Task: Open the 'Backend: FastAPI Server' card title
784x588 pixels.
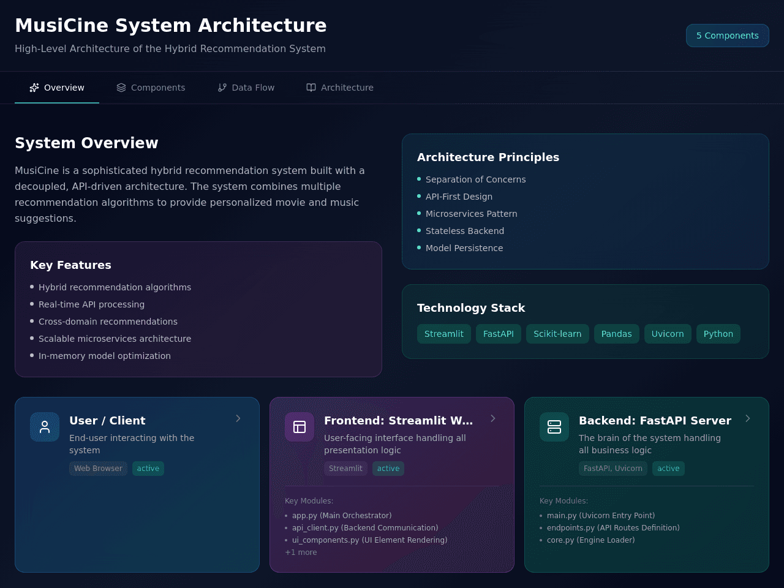Action: (x=655, y=421)
